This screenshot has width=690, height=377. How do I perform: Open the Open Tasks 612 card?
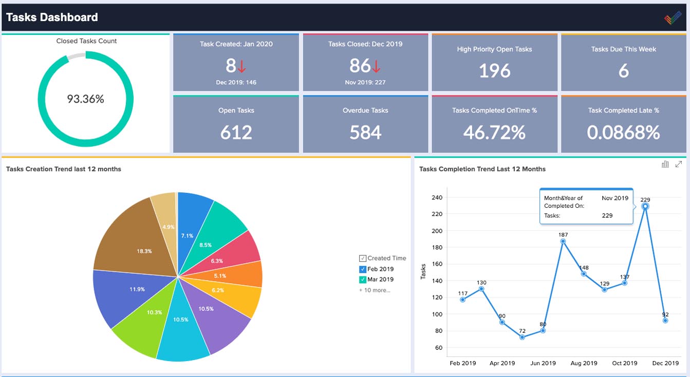click(x=236, y=124)
